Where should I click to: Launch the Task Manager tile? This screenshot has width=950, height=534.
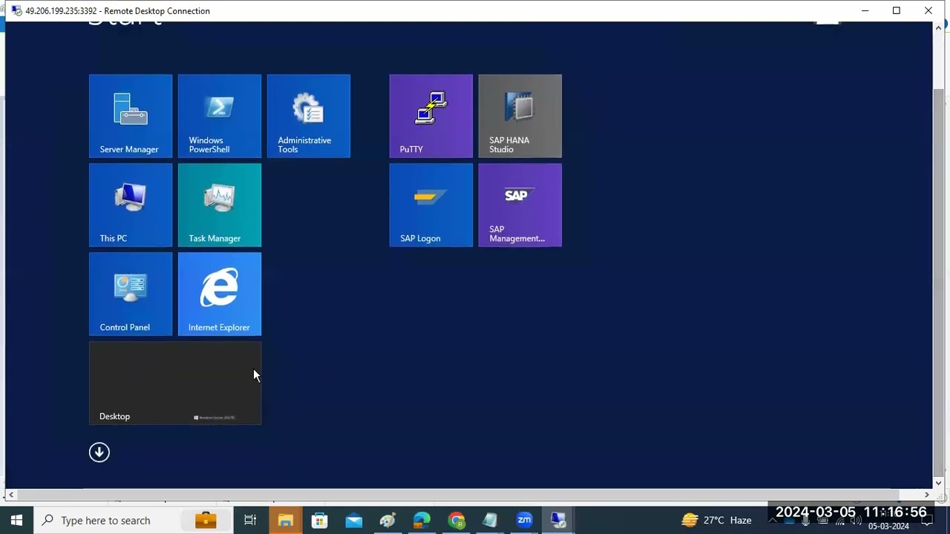(x=220, y=205)
